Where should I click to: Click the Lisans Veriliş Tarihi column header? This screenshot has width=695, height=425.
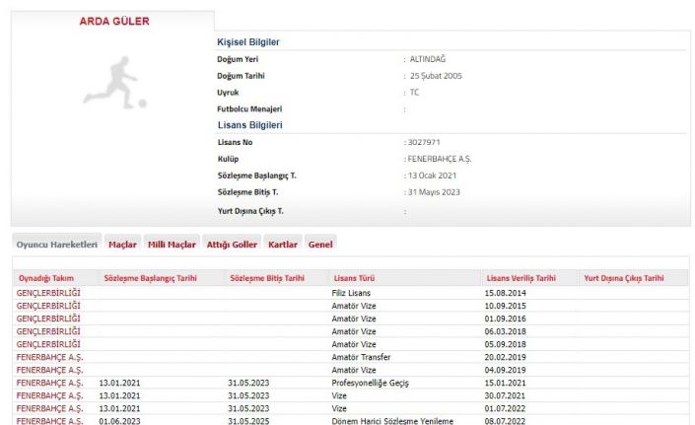tap(520, 279)
